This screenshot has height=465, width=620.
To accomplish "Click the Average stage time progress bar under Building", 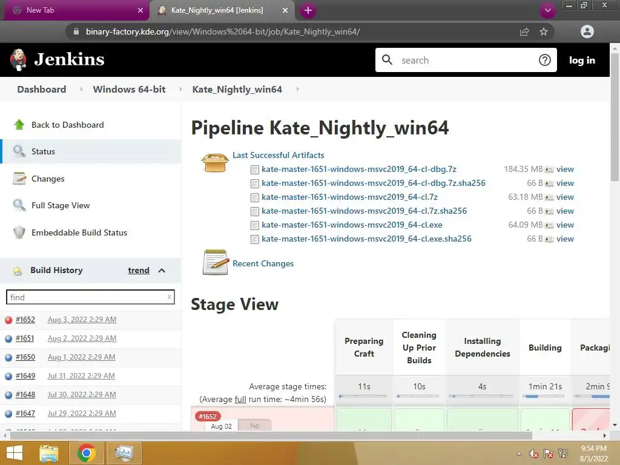I will click(x=544, y=396).
